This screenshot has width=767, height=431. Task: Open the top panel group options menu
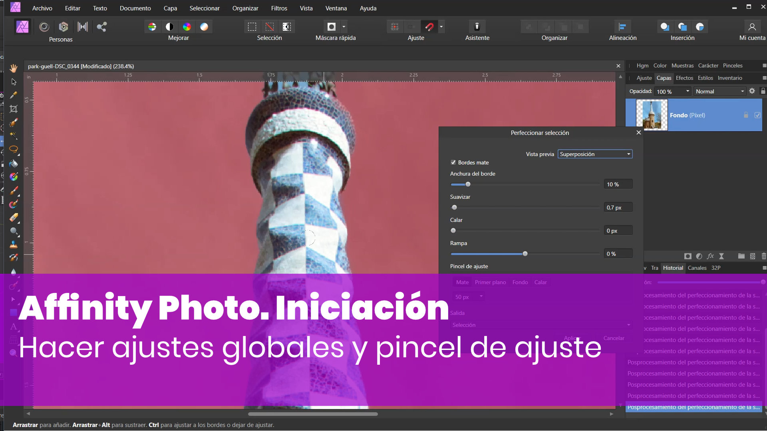764,65
